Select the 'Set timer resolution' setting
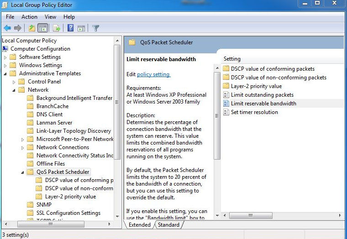The height and width of the screenshot is (239, 347). pos(254,112)
